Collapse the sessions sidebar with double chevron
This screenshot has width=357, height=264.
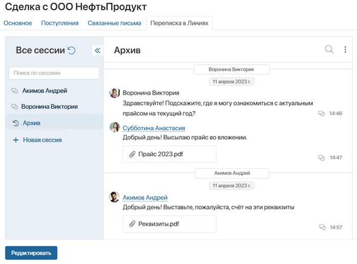pyautogui.click(x=97, y=50)
